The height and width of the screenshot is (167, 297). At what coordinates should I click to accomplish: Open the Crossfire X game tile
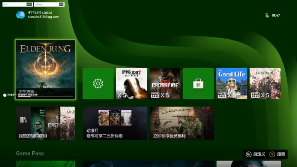165,83
